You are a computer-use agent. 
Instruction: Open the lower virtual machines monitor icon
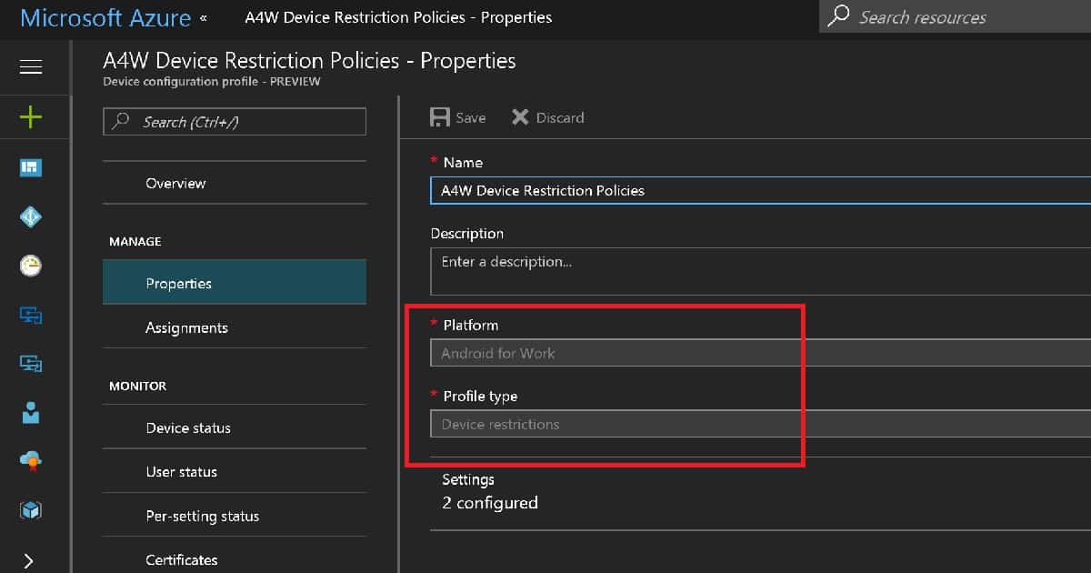pos(31,364)
